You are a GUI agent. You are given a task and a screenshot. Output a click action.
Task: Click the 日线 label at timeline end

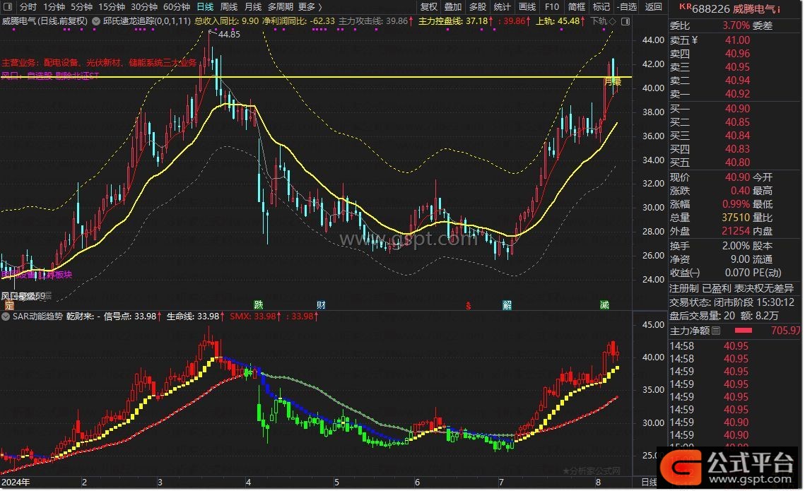tap(649, 483)
